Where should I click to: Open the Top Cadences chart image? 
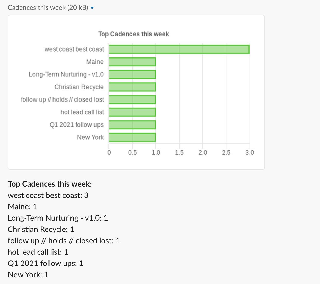coord(136,92)
